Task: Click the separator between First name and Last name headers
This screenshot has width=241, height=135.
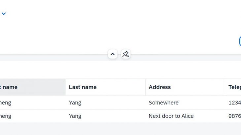Action: pyautogui.click(x=65, y=87)
